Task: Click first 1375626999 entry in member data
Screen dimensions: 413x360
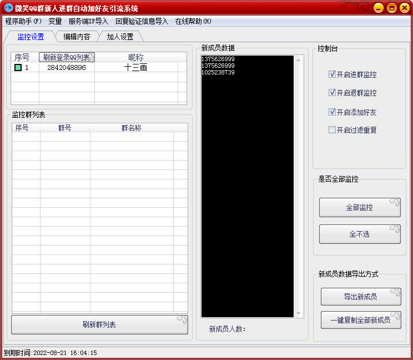Action: pyautogui.click(x=218, y=59)
